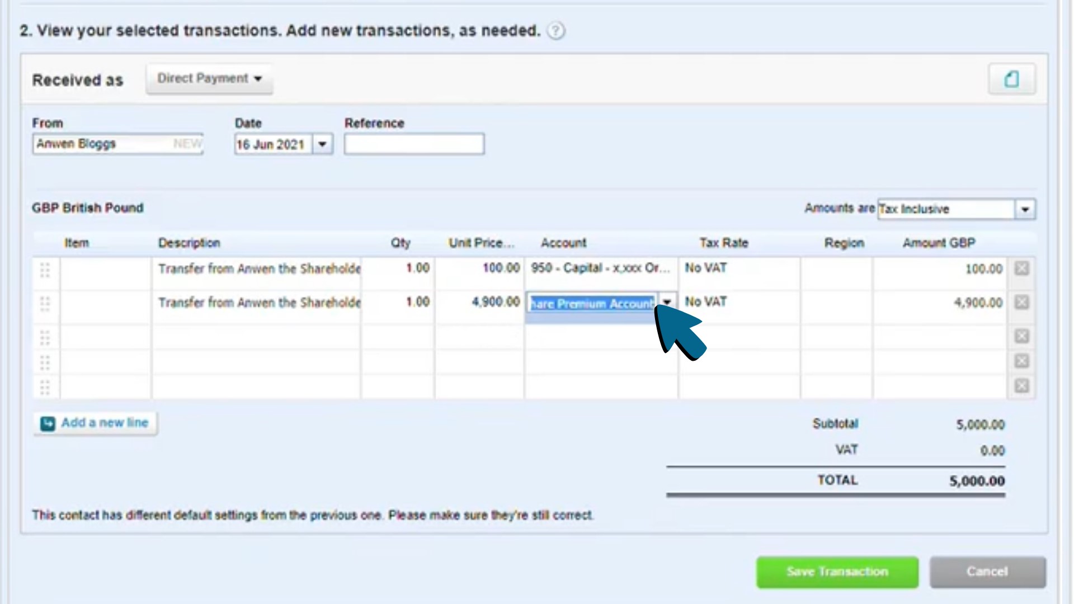Select the drag handle beside the 4,900.00 row
Image resolution: width=1074 pixels, height=604 pixels.
click(45, 303)
